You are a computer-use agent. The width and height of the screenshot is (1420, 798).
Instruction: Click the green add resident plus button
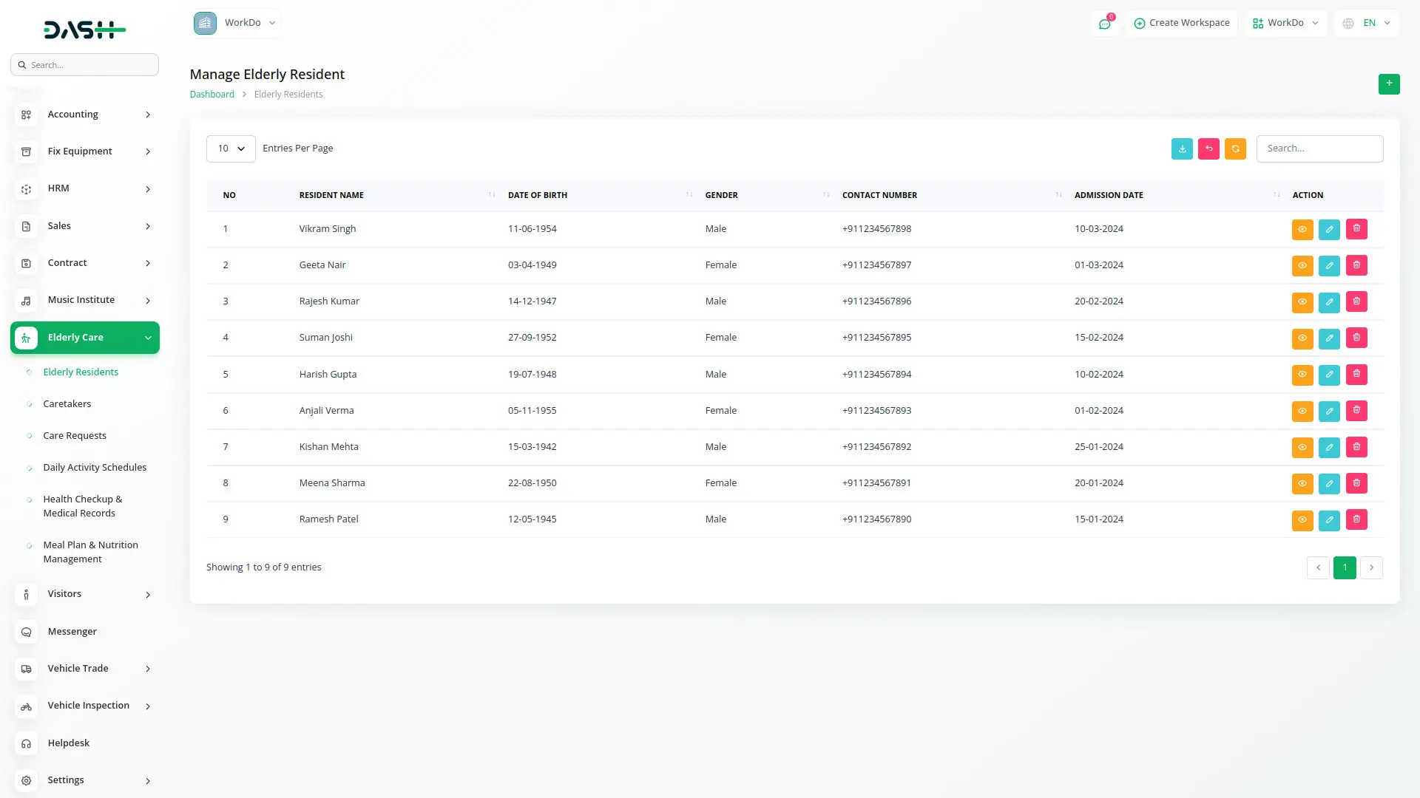coord(1388,83)
